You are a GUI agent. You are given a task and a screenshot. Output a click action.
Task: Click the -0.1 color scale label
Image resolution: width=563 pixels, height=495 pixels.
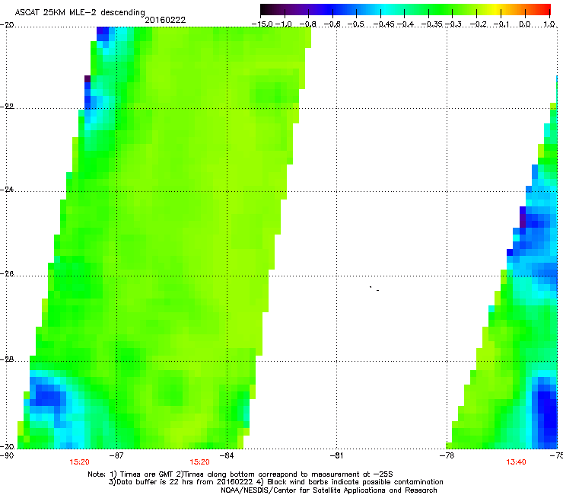(501, 24)
